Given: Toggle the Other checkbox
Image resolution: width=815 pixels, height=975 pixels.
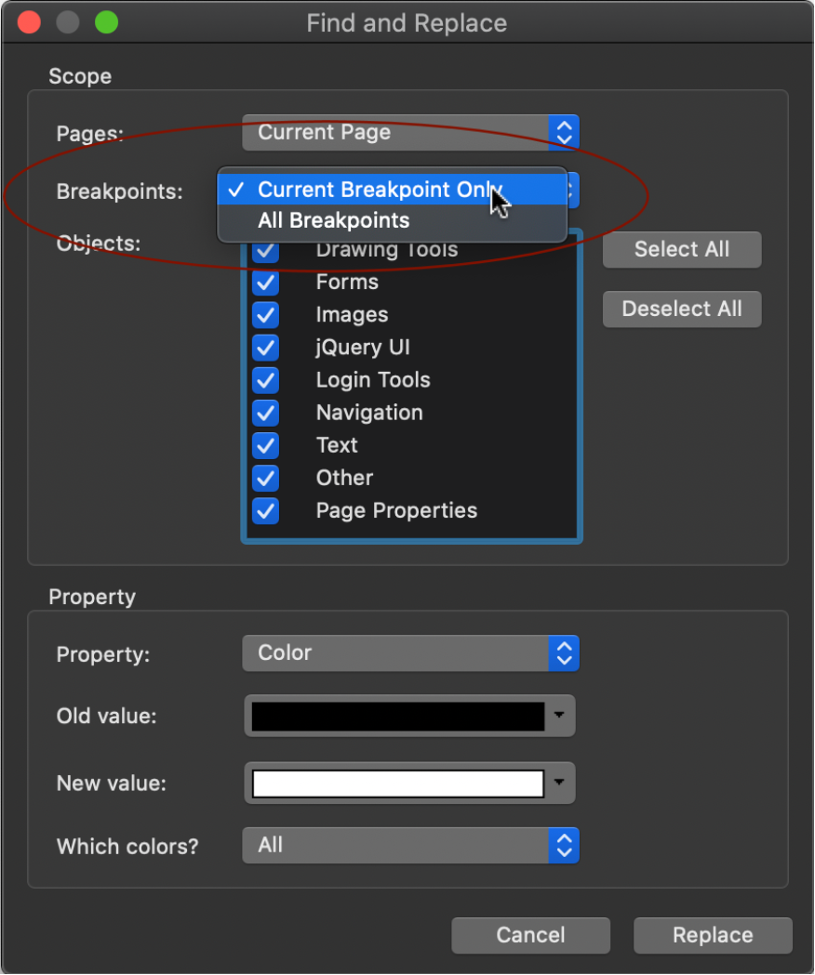Looking at the screenshot, I should (266, 478).
